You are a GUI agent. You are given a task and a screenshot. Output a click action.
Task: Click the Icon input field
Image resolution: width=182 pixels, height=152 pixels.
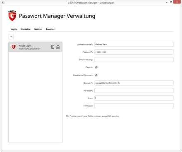[134, 98]
